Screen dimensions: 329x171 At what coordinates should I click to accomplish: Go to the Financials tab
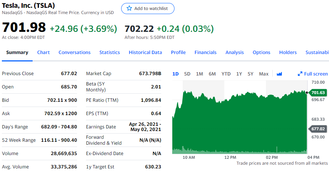[x=205, y=53]
